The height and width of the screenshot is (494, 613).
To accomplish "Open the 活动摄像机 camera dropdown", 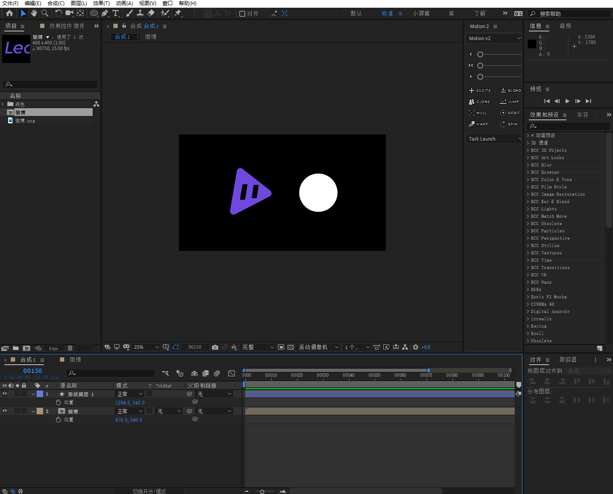I will pyautogui.click(x=319, y=347).
